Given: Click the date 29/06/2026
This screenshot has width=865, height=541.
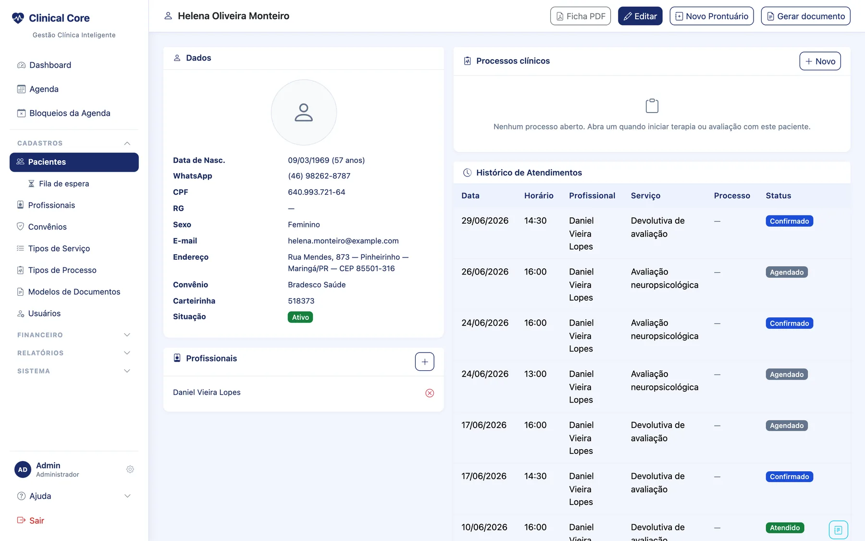Looking at the screenshot, I should coord(485,221).
